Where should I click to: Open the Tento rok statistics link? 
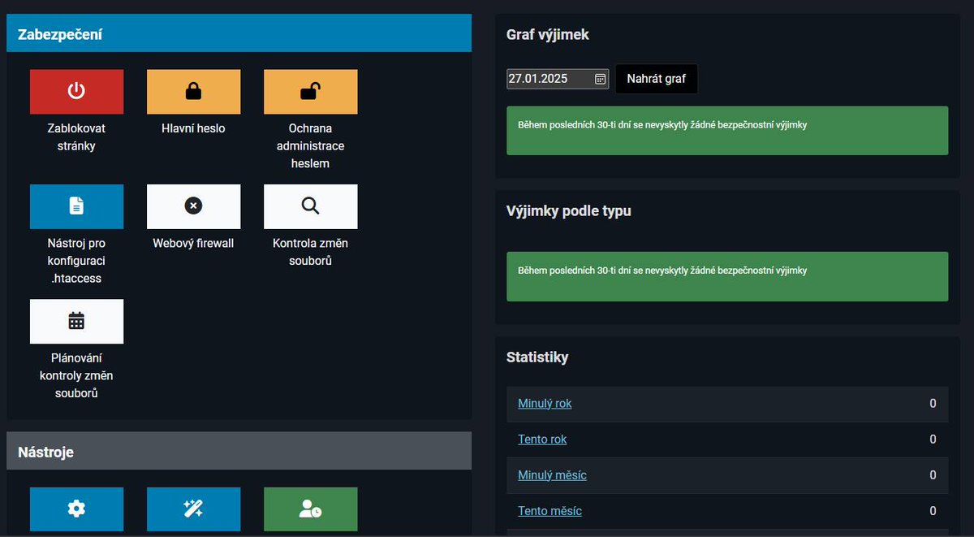pyautogui.click(x=541, y=439)
